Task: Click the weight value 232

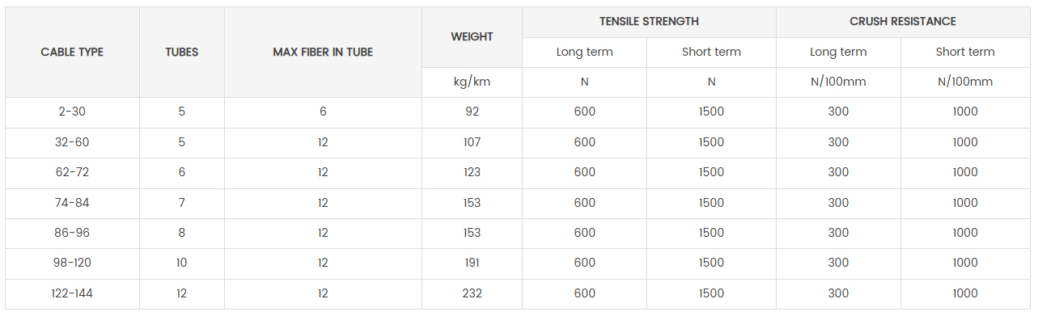Action: point(472,293)
